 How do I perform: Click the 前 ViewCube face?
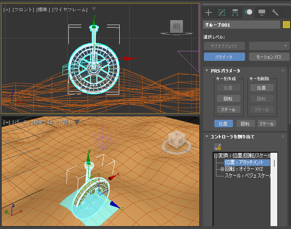(x=176, y=26)
